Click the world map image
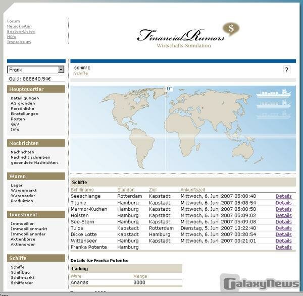 click(183, 128)
